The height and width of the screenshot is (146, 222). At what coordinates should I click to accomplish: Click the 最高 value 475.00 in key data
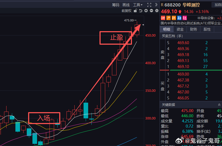[x=187, y=111]
